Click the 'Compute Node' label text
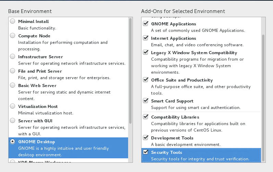The height and width of the screenshot is (172, 273). tap(34, 36)
